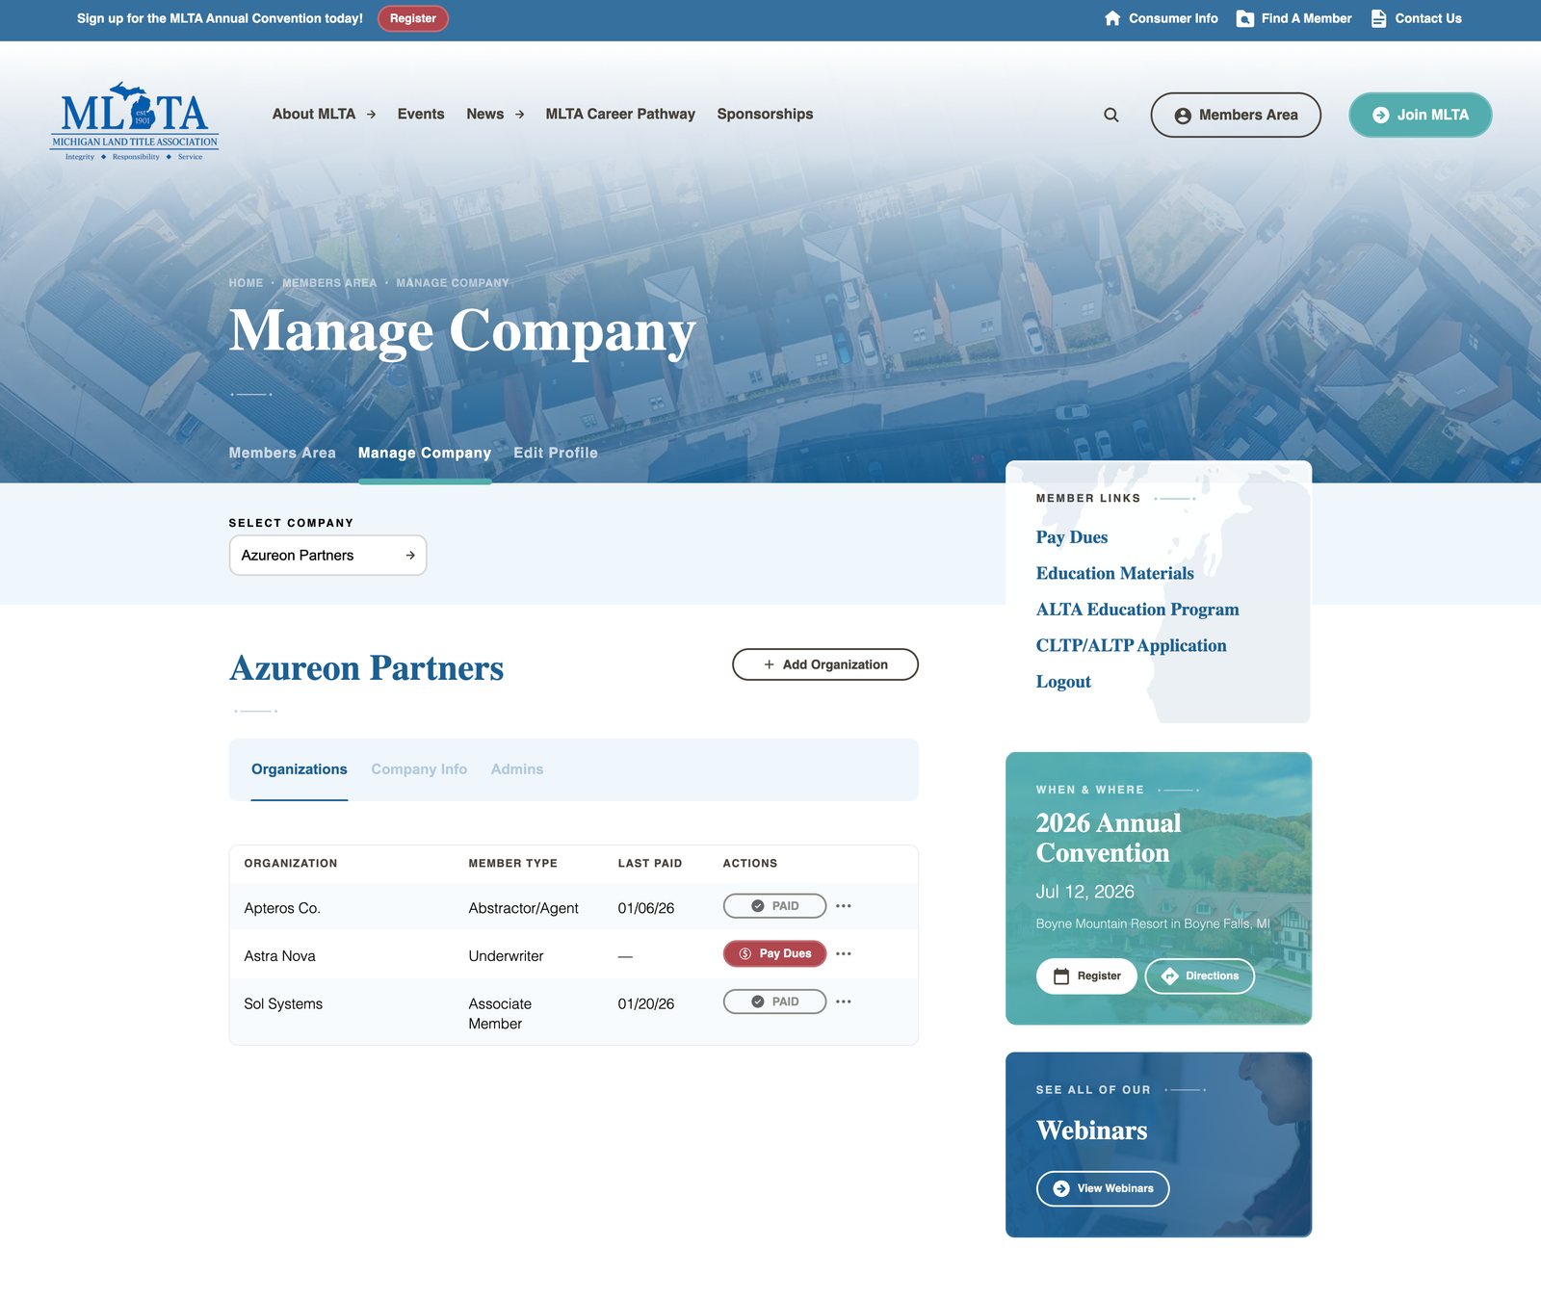Click the Find A Member folder icon

coord(1245,18)
